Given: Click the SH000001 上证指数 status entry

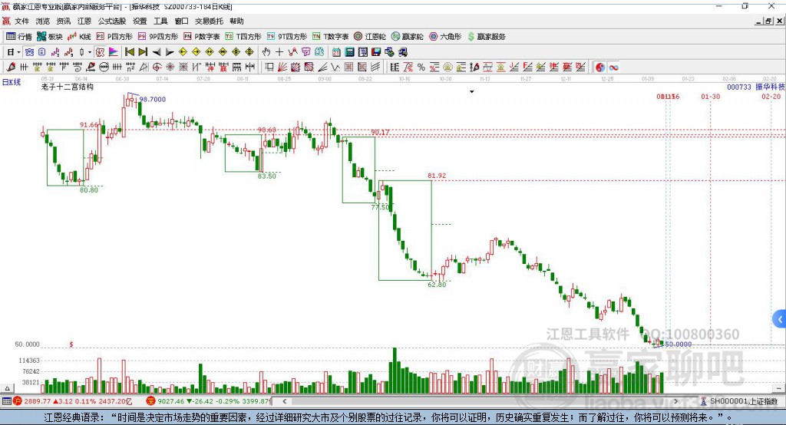Looking at the screenshot, I should pos(739,401).
